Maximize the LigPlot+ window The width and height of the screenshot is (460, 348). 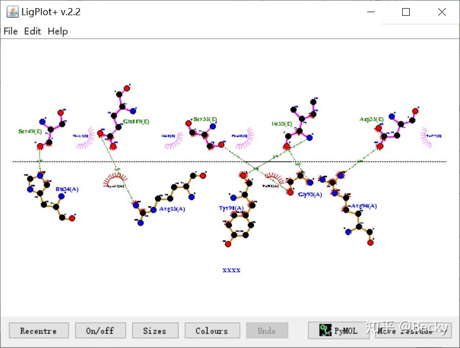click(406, 12)
